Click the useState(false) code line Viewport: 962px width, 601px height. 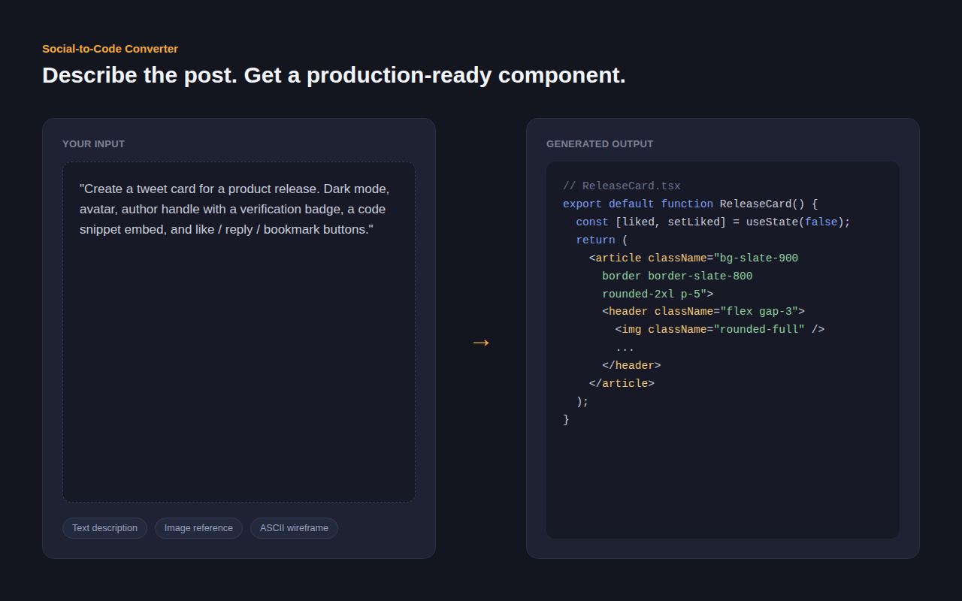713,222
